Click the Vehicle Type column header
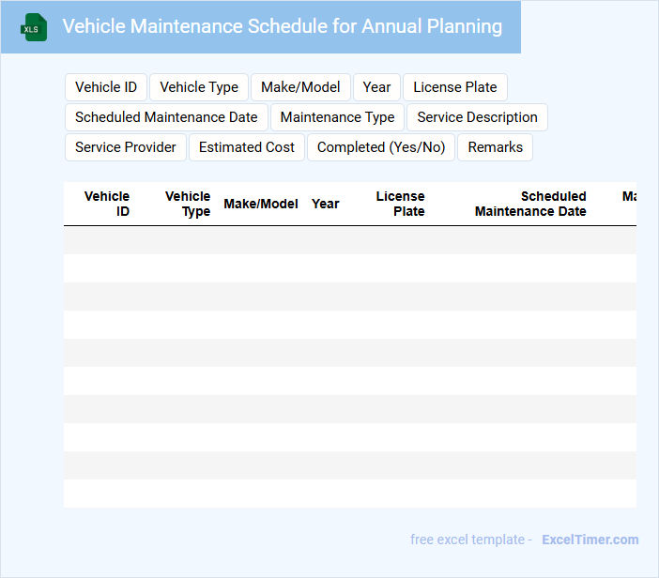 click(188, 204)
